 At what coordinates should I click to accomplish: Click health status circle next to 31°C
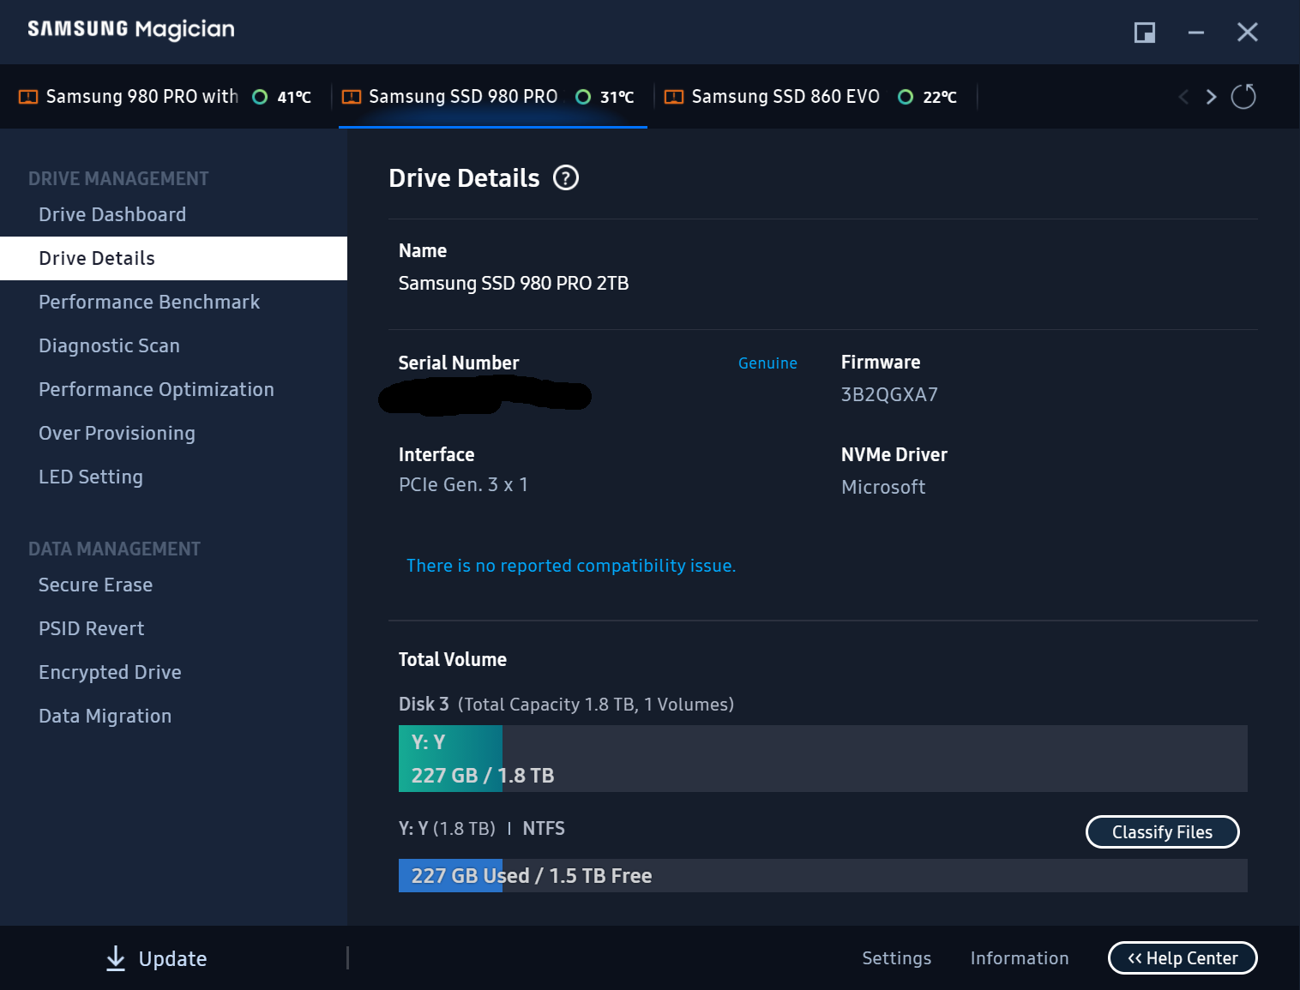point(583,97)
